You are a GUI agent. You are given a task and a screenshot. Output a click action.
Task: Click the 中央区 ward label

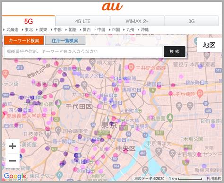point(126,148)
